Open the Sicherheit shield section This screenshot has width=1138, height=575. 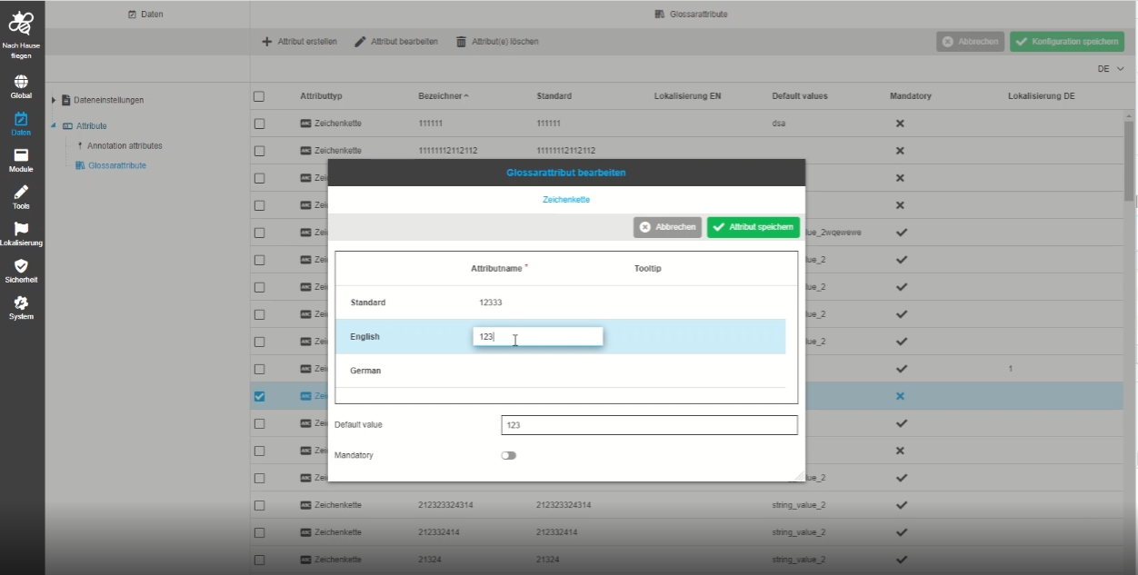(21, 271)
